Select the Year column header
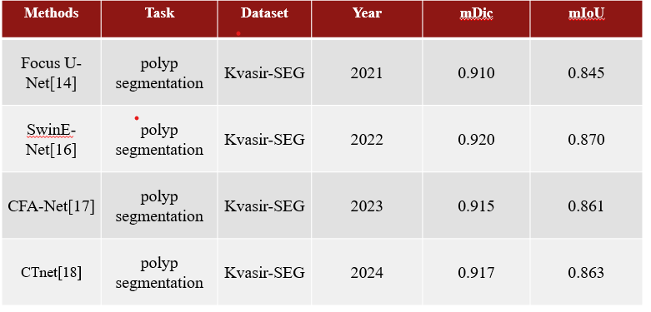The height and width of the screenshot is (312, 651). [x=367, y=19]
